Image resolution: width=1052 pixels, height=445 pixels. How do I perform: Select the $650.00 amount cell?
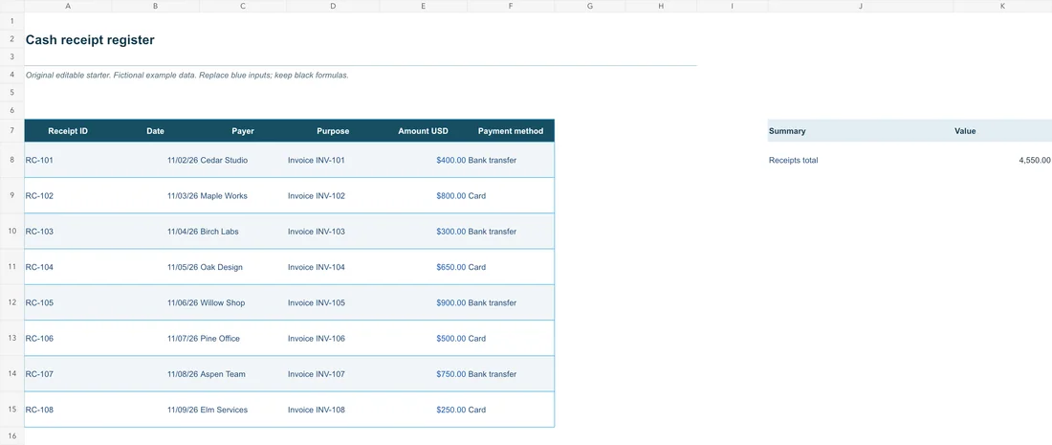point(423,267)
